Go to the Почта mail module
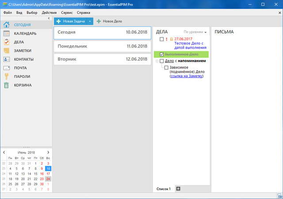Screen dimensions: 283x199 [x=20, y=68]
